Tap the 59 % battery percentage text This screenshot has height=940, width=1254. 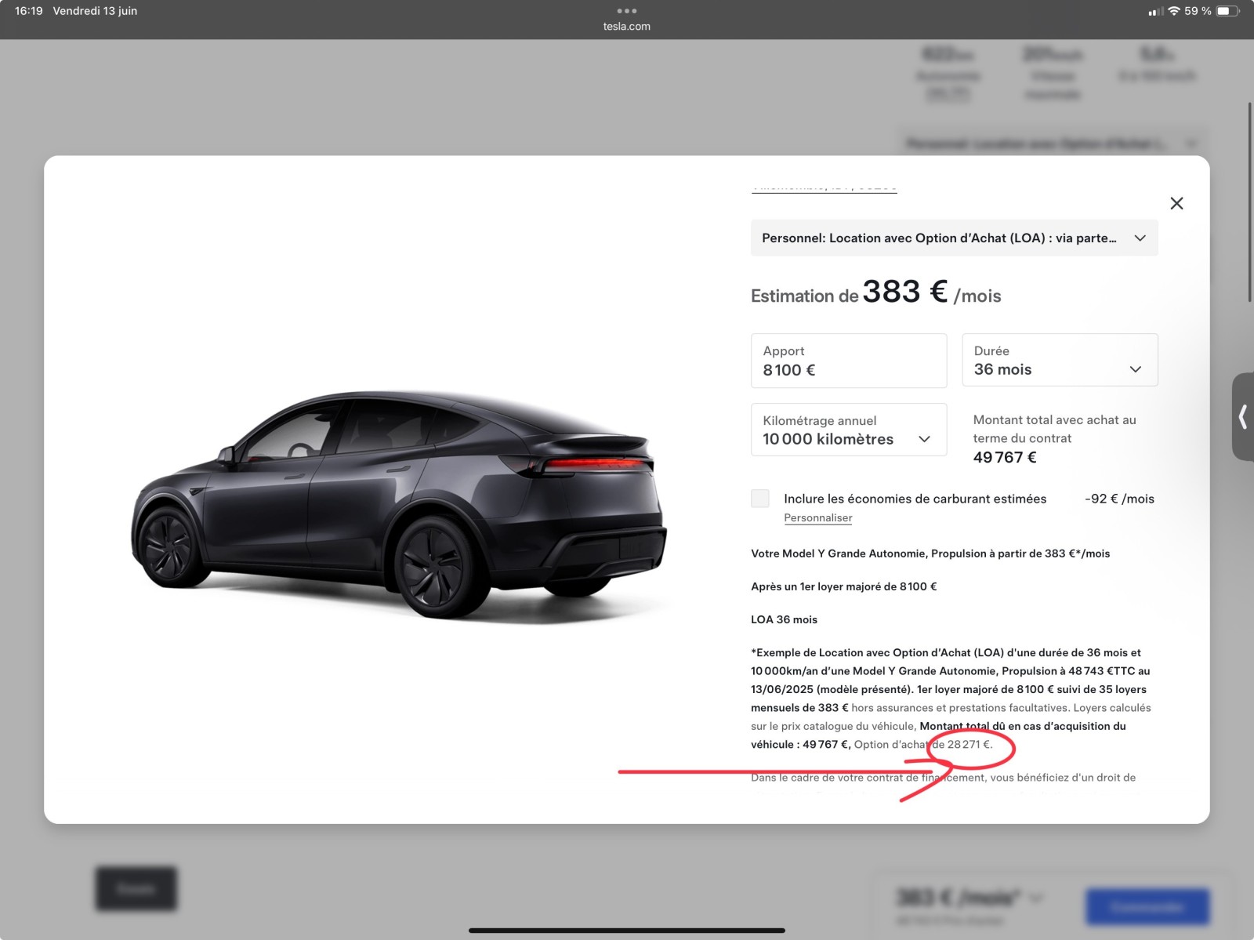coord(1198,11)
